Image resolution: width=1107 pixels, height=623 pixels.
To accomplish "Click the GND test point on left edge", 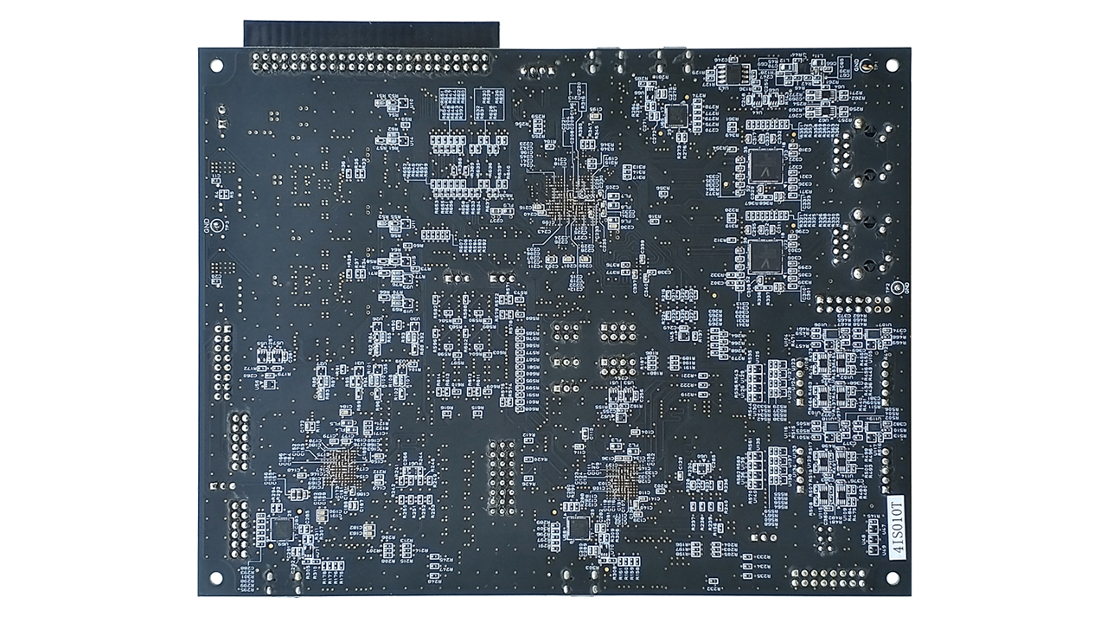I will click(x=216, y=227).
